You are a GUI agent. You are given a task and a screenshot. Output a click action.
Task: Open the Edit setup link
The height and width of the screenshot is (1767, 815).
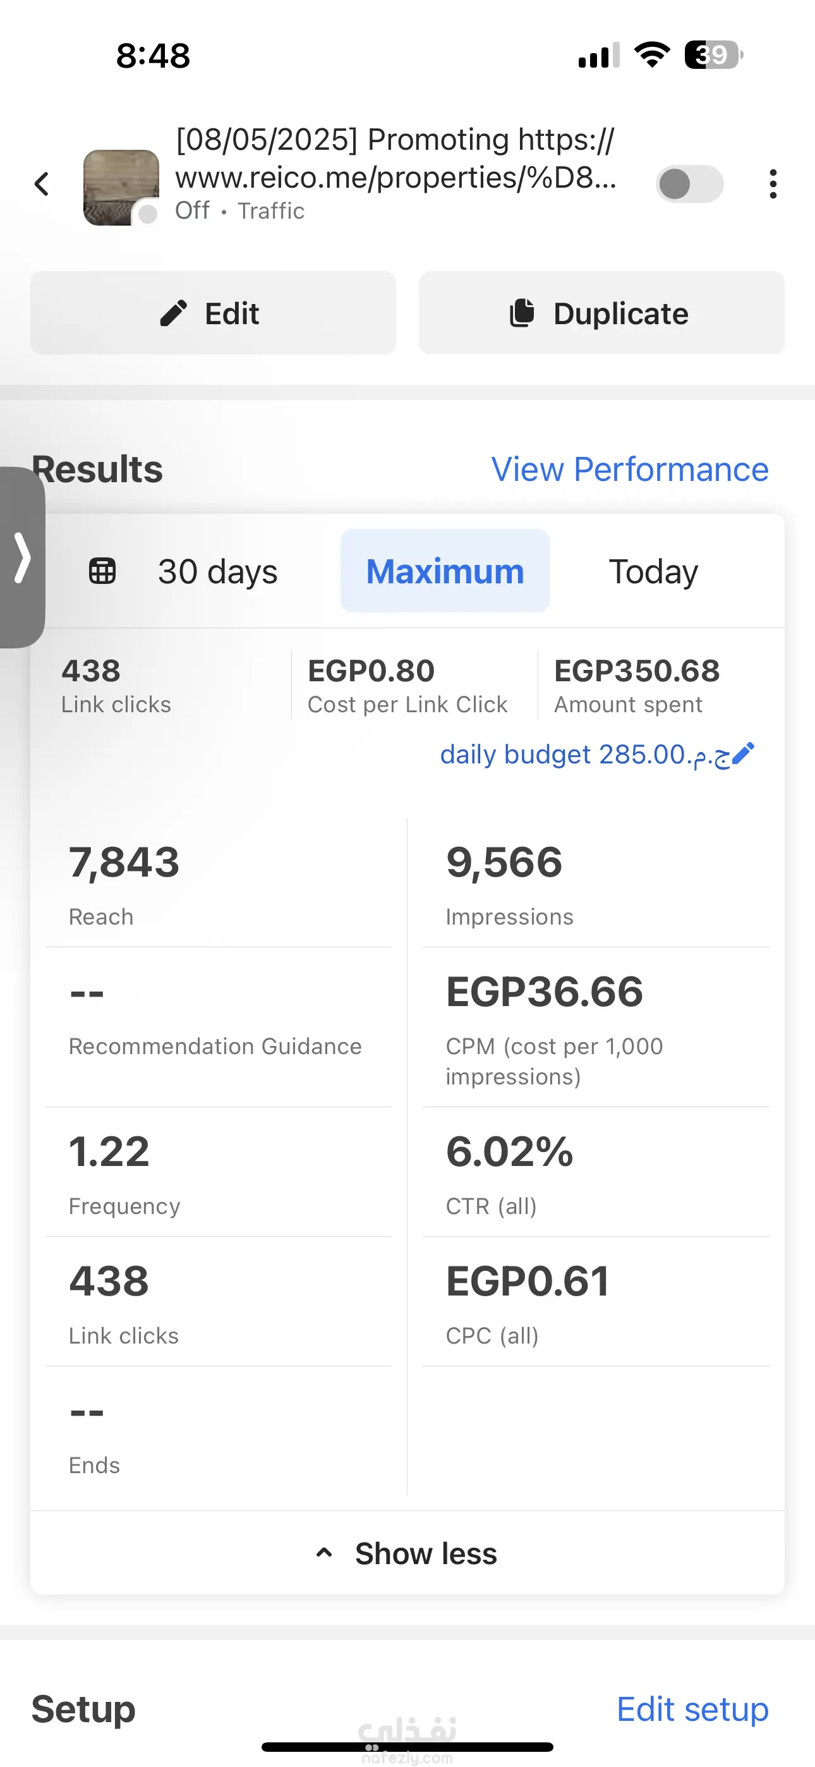pyautogui.click(x=692, y=1709)
